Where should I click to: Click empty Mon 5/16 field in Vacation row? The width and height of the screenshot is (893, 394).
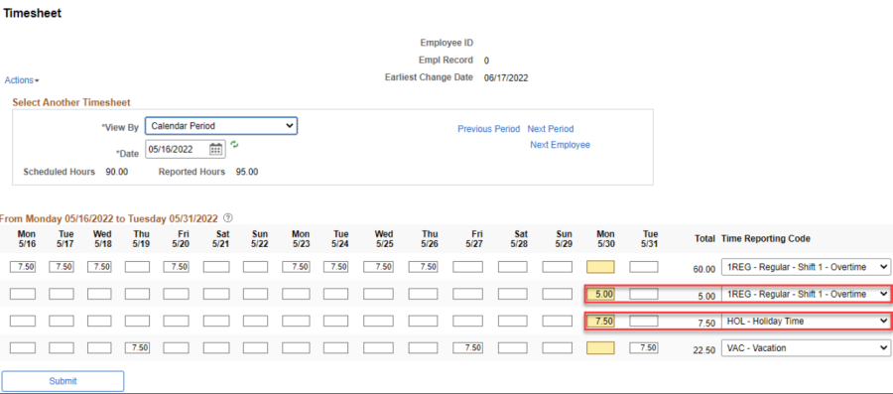[x=23, y=348]
